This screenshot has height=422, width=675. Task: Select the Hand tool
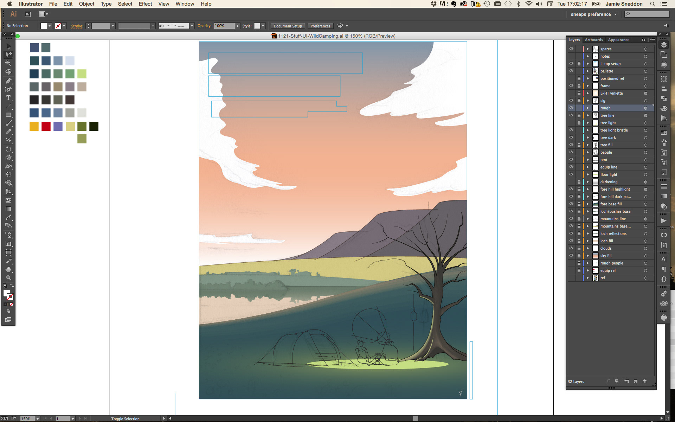(x=8, y=269)
